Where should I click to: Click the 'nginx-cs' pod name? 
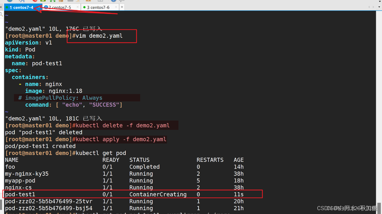[18, 187]
